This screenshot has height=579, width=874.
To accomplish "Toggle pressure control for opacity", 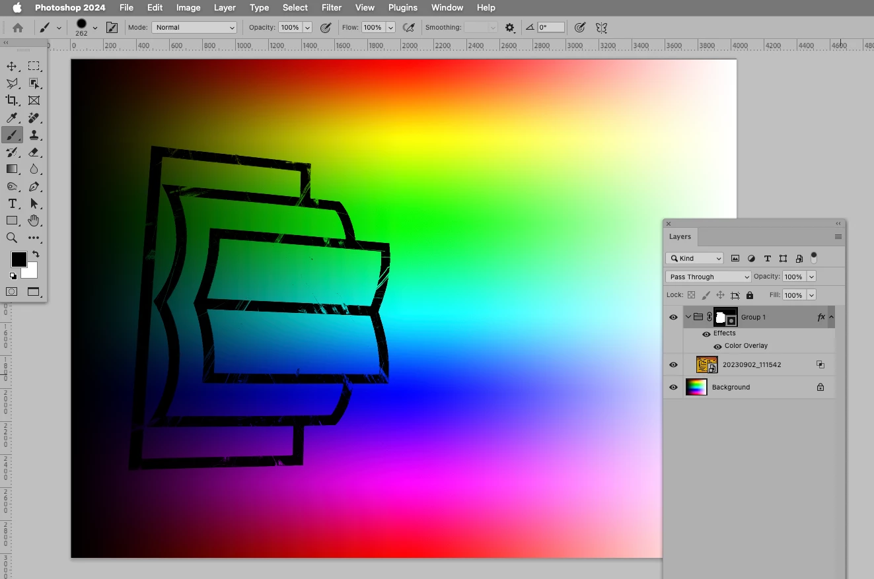I will click(x=326, y=28).
